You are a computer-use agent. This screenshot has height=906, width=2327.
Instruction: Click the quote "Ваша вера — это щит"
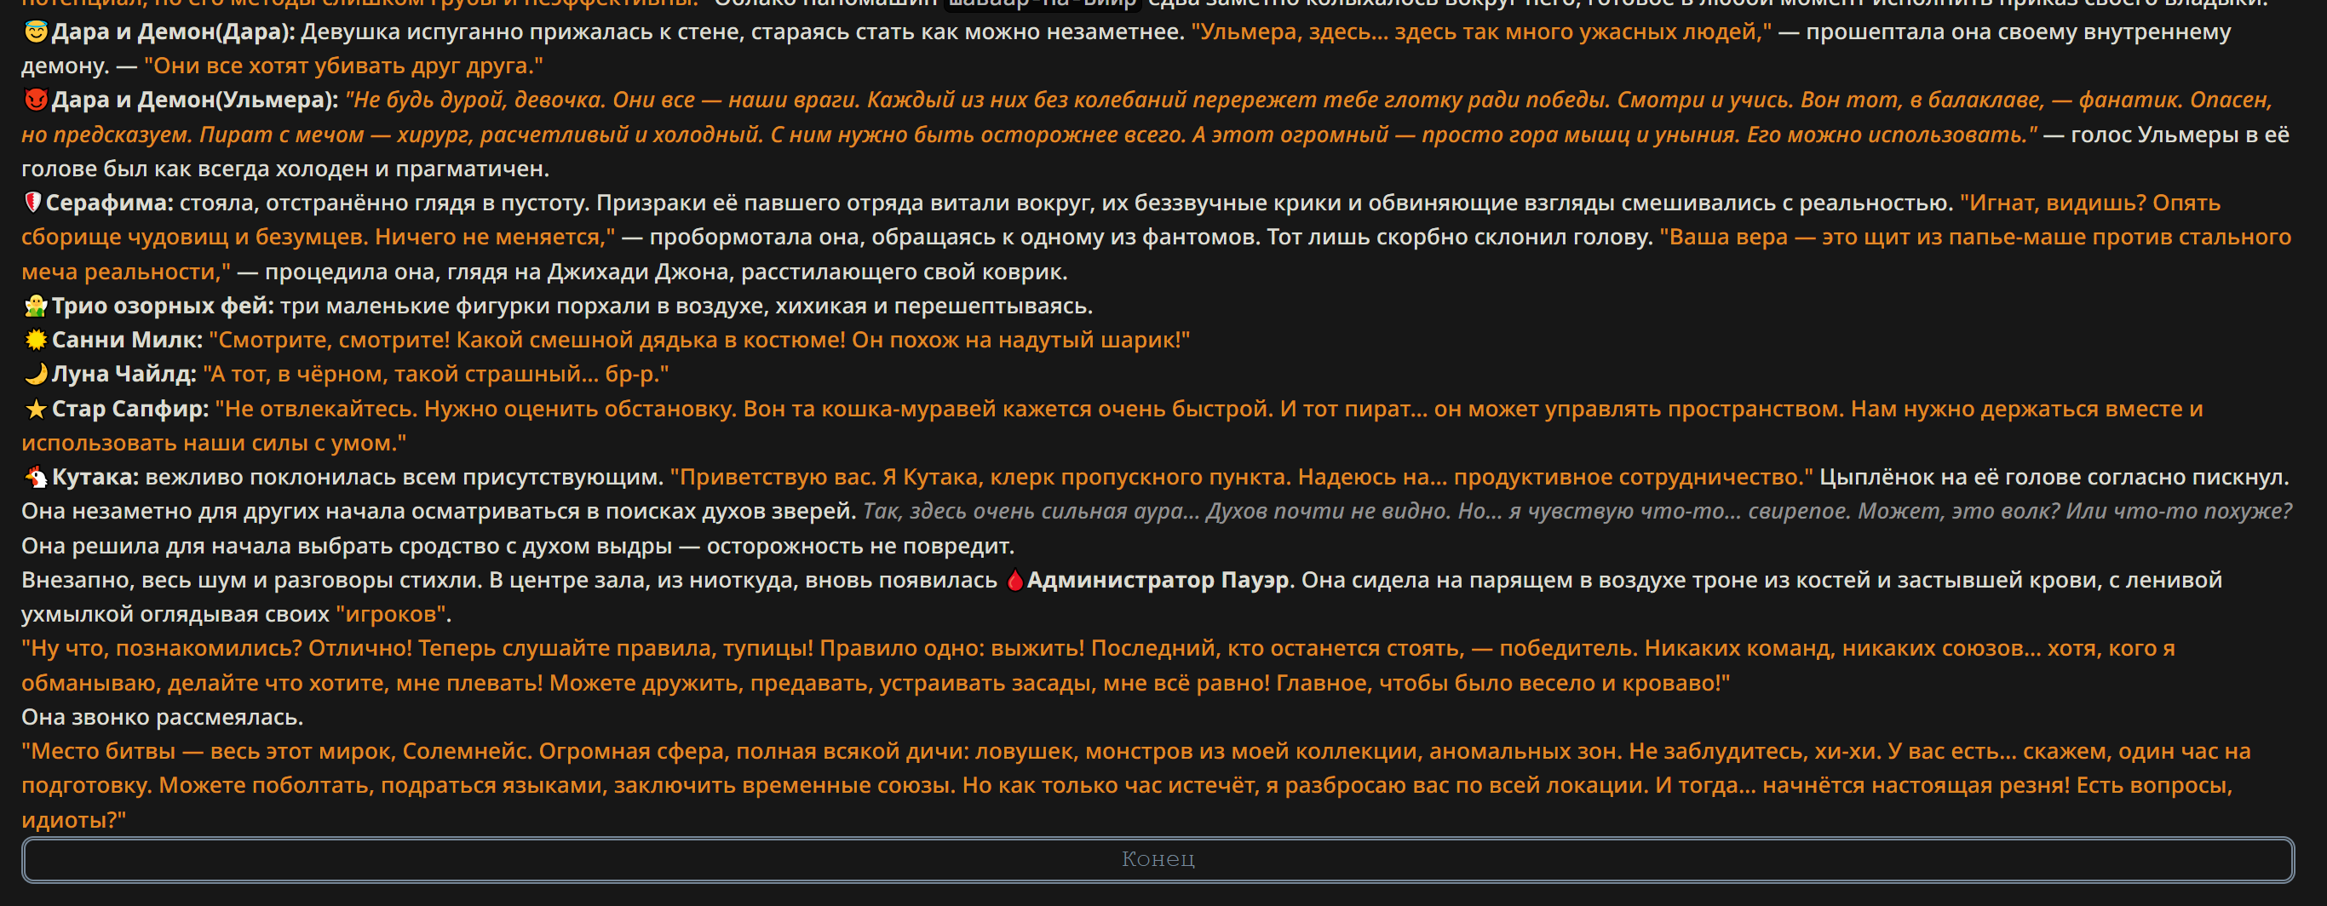pyautogui.click(x=1806, y=238)
